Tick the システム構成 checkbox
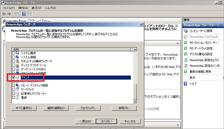 click(14, 53)
